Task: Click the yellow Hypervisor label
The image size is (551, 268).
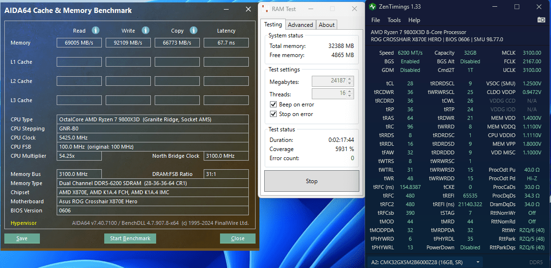Action: (24, 223)
